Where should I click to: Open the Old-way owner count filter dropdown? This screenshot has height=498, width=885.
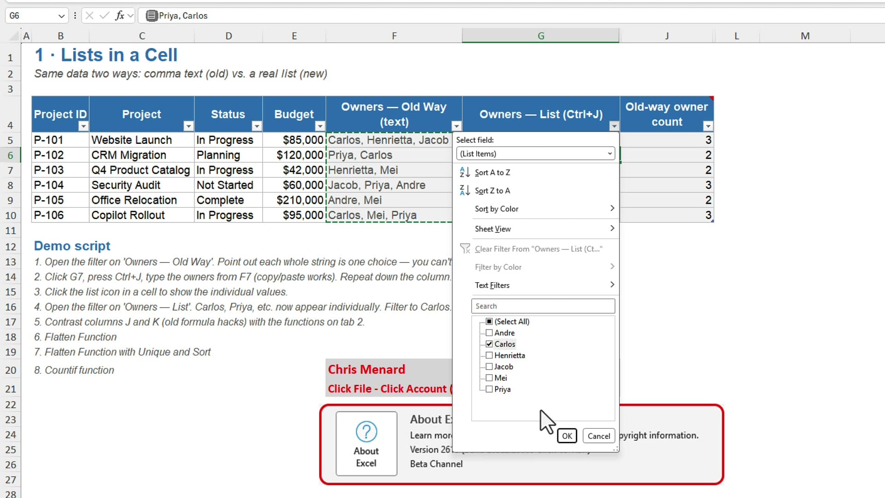(x=708, y=126)
